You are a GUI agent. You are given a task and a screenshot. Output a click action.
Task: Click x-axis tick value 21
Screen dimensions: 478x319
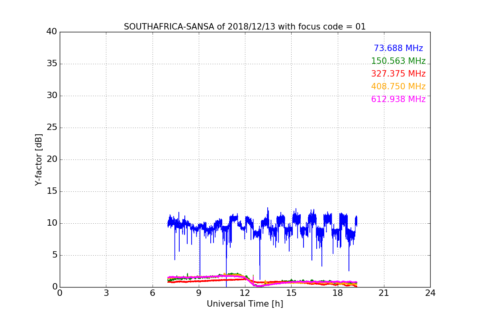[384, 293]
